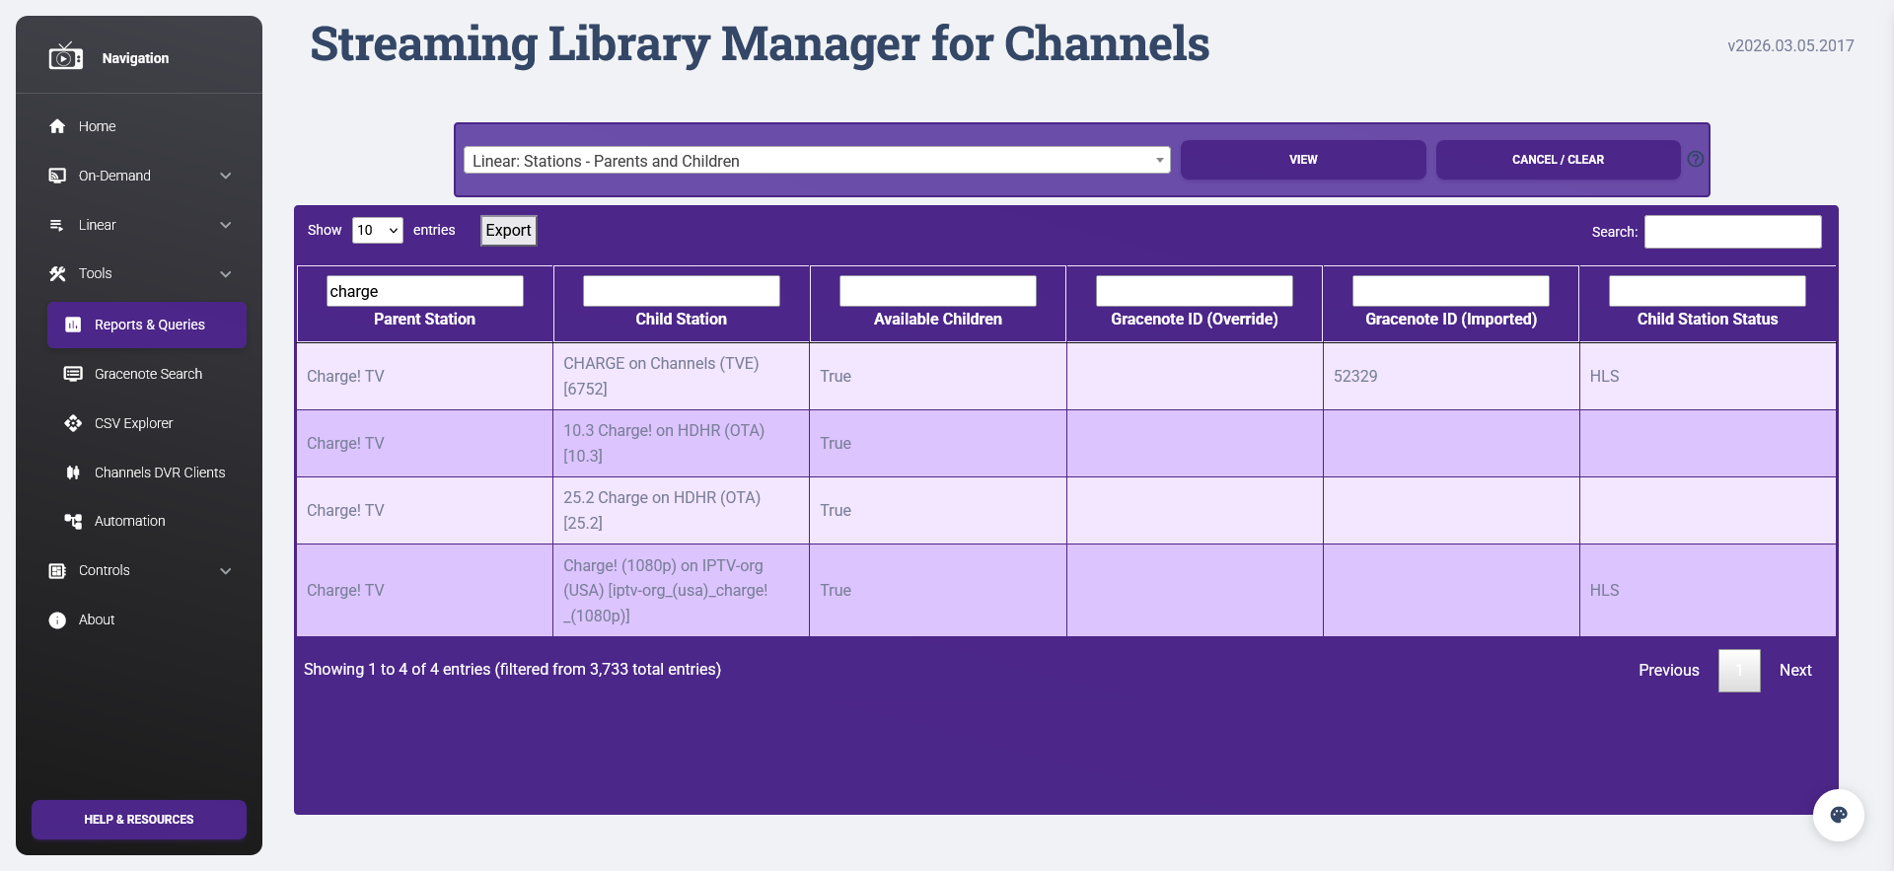The width and height of the screenshot is (1894, 871).
Task: Expand the Controls menu chevron
Action: click(226, 570)
